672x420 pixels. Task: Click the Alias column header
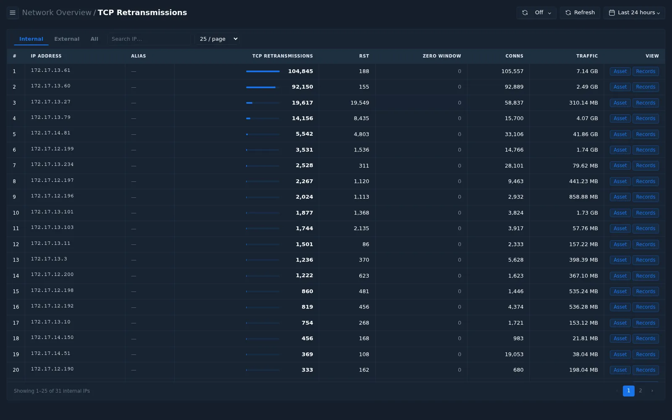(x=139, y=56)
